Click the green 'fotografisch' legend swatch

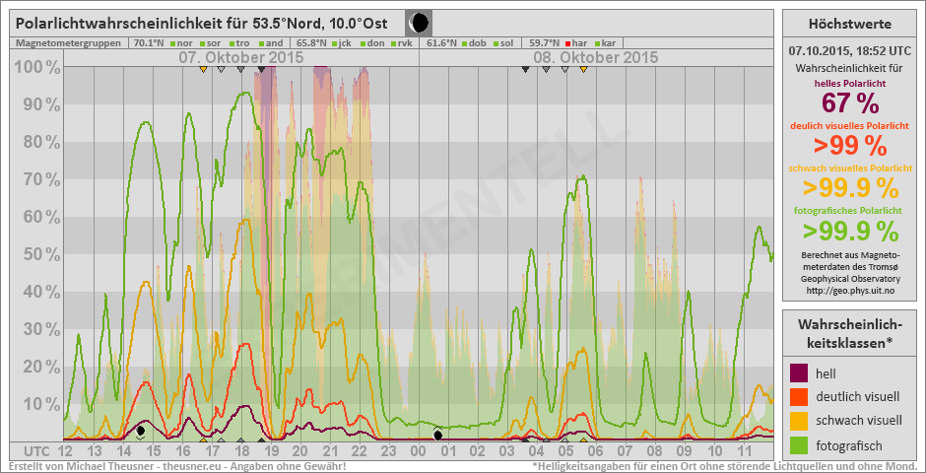coord(801,445)
